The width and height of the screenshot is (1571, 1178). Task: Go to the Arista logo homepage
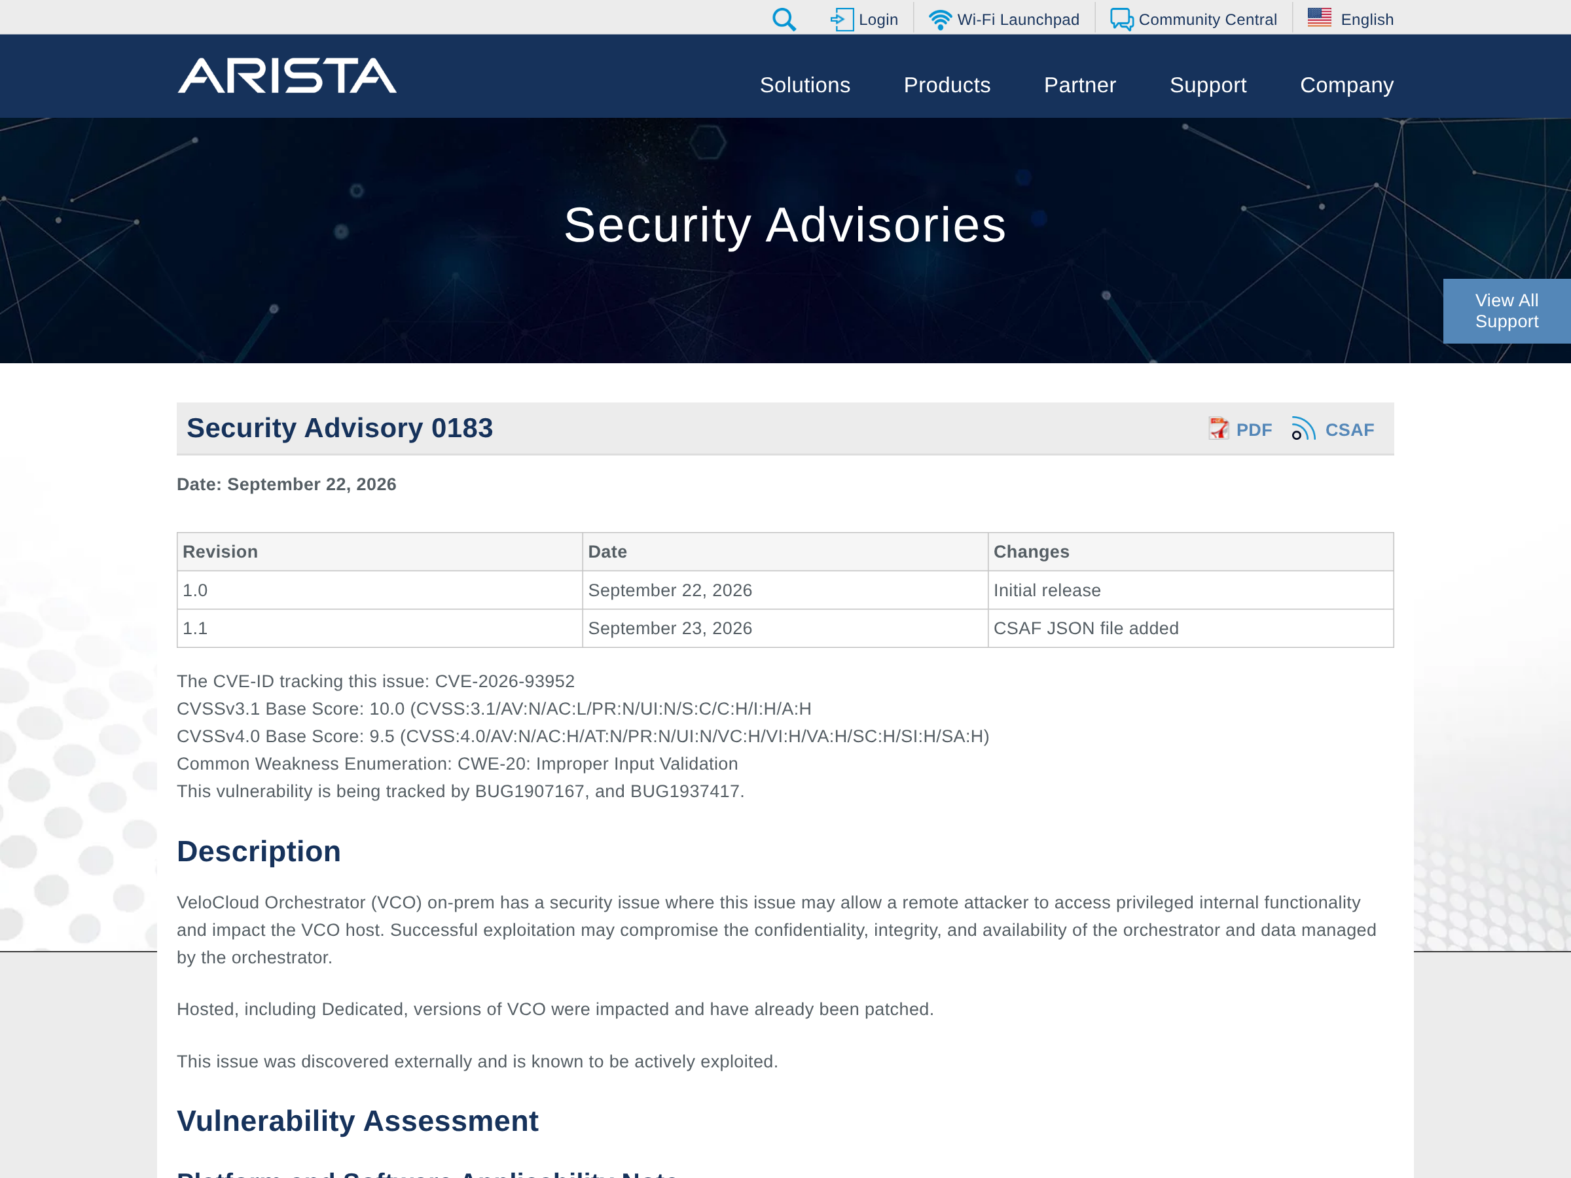(287, 76)
